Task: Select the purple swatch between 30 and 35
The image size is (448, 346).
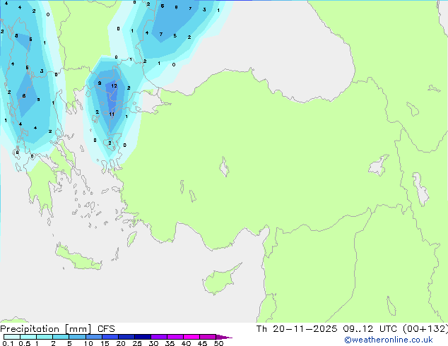Action: pos(159,337)
